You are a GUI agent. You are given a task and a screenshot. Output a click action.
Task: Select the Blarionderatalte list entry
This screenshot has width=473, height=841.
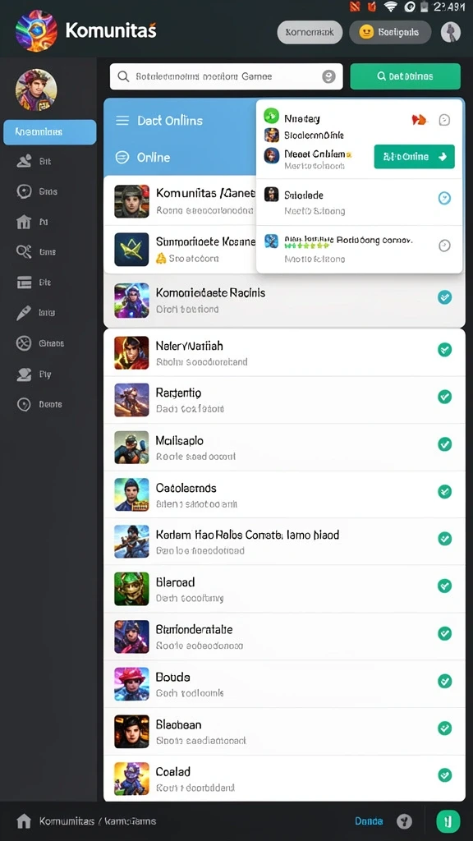click(284, 636)
